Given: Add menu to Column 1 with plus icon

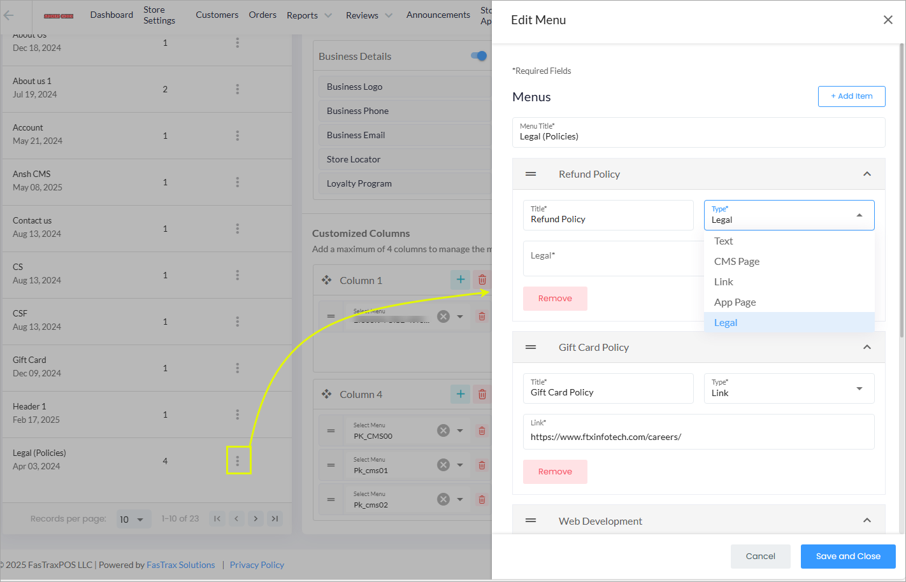Looking at the screenshot, I should (x=460, y=280).
